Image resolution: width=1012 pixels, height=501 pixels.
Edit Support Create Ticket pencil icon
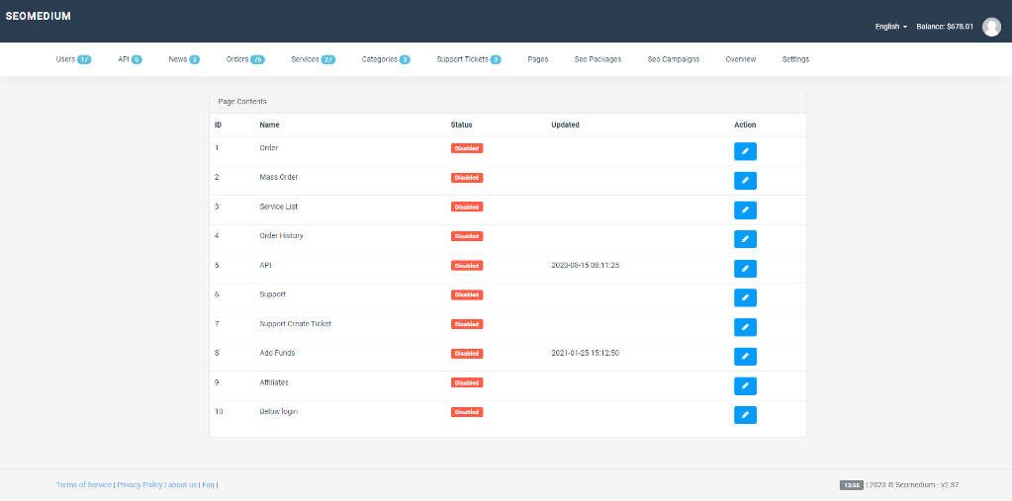(x=745, y=327)
